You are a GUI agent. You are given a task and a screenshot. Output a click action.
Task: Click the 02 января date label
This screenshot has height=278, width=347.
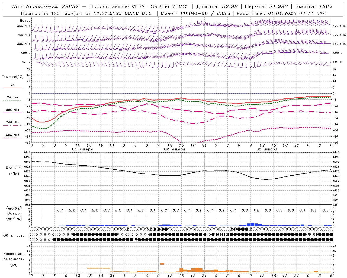175,149
